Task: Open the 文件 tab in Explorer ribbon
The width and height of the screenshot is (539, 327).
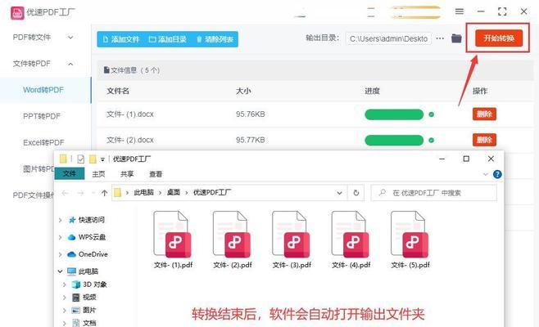Action: [70, 173]
